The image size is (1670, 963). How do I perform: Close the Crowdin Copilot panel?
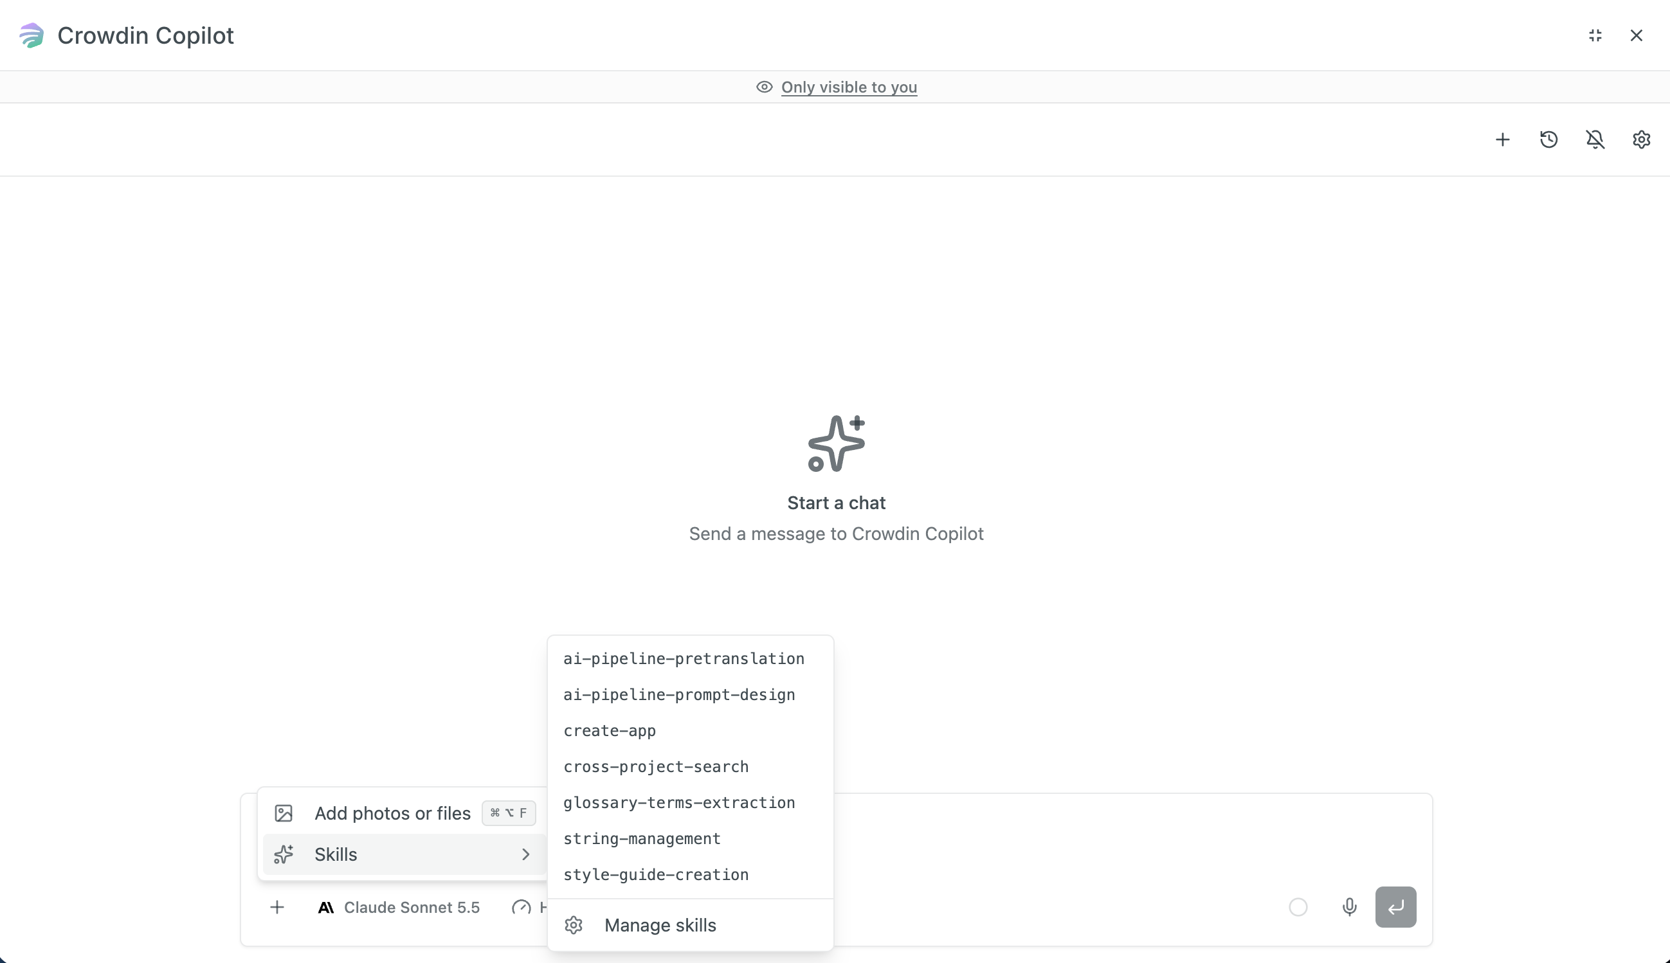[1637, 35]
